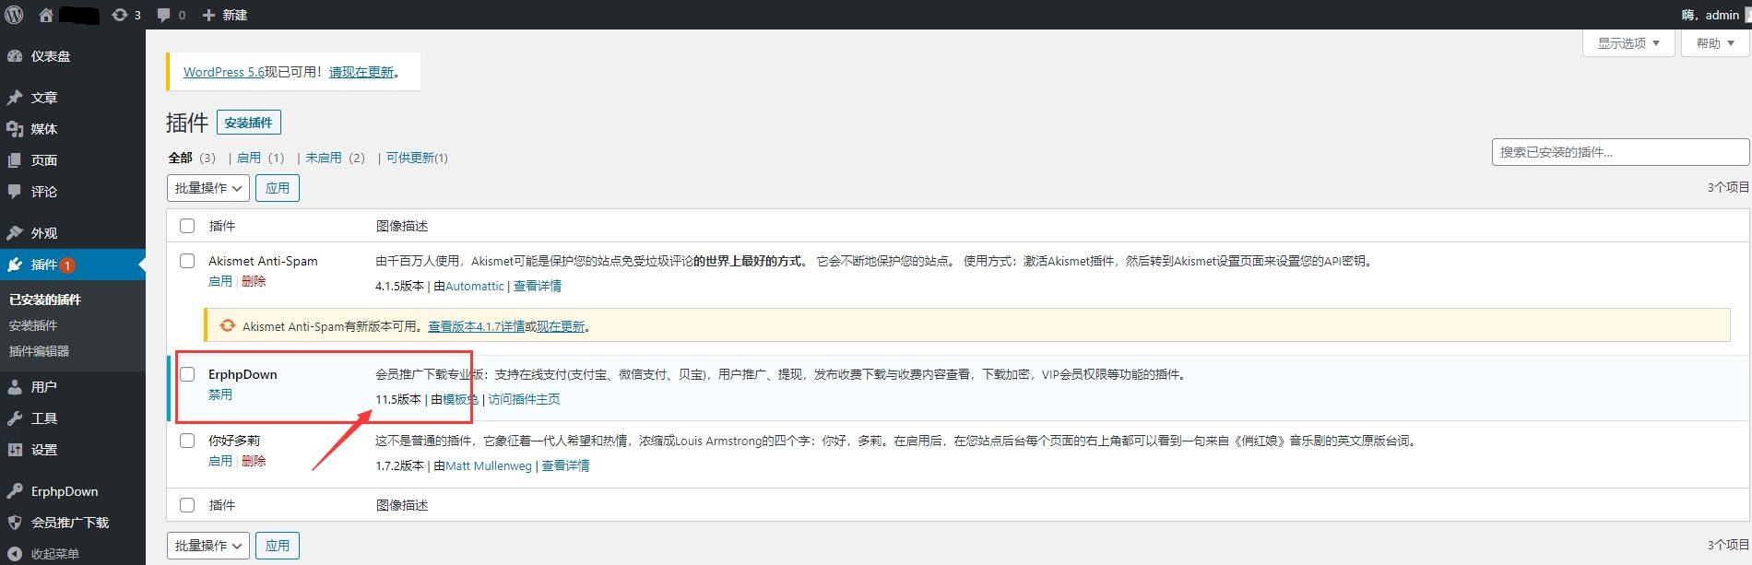Open the WordPress logo menu

coord(15,15)
